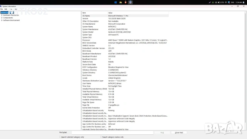
Task: Expand the Components tree node
Action: click(x=2, y=18)
